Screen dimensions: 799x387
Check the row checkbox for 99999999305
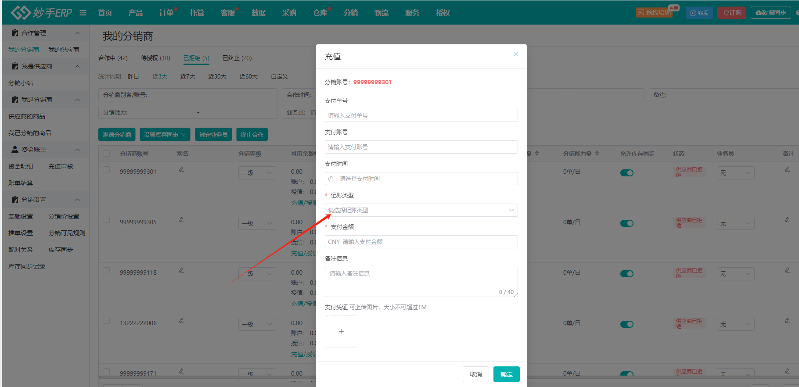pos(107,220)
